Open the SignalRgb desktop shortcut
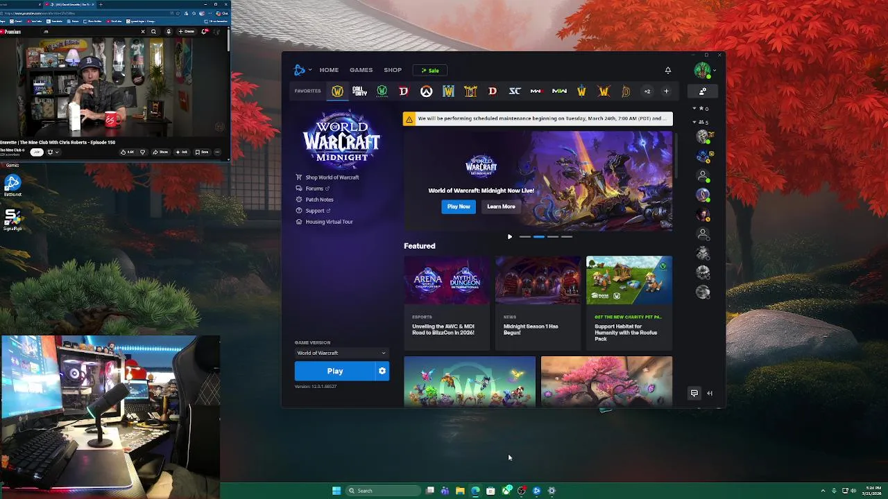This screenshot has height=499, width=888. click(x=12, y=220)
